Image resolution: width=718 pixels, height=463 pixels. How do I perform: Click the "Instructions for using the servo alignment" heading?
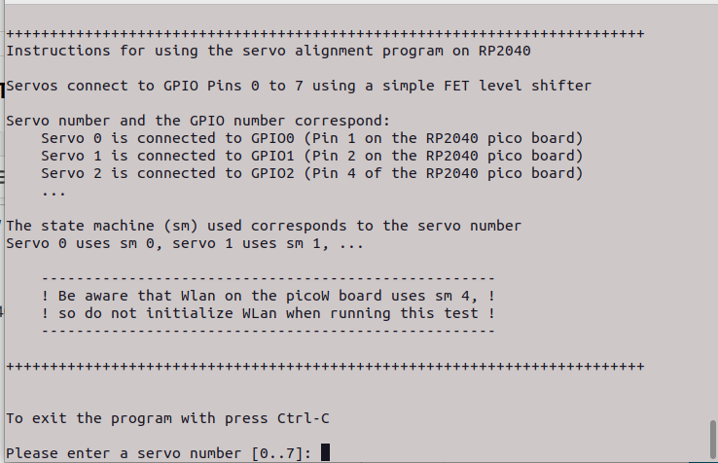(269, 51)
